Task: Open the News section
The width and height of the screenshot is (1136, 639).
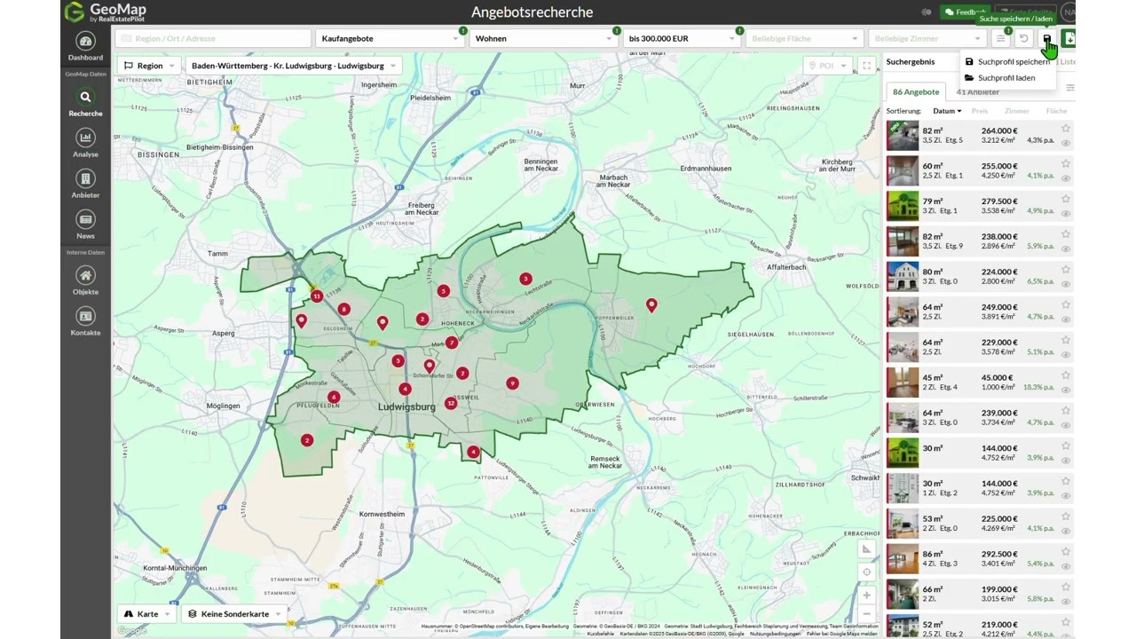Action: (85, 225)
